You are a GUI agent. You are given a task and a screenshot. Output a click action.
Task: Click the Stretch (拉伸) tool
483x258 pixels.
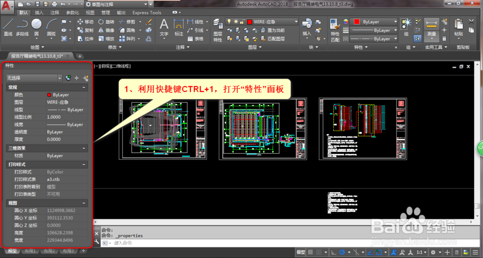pyautogui.click(x=85, y=39)
